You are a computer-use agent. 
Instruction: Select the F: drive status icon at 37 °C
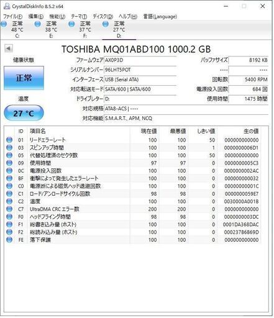[71, 24]
